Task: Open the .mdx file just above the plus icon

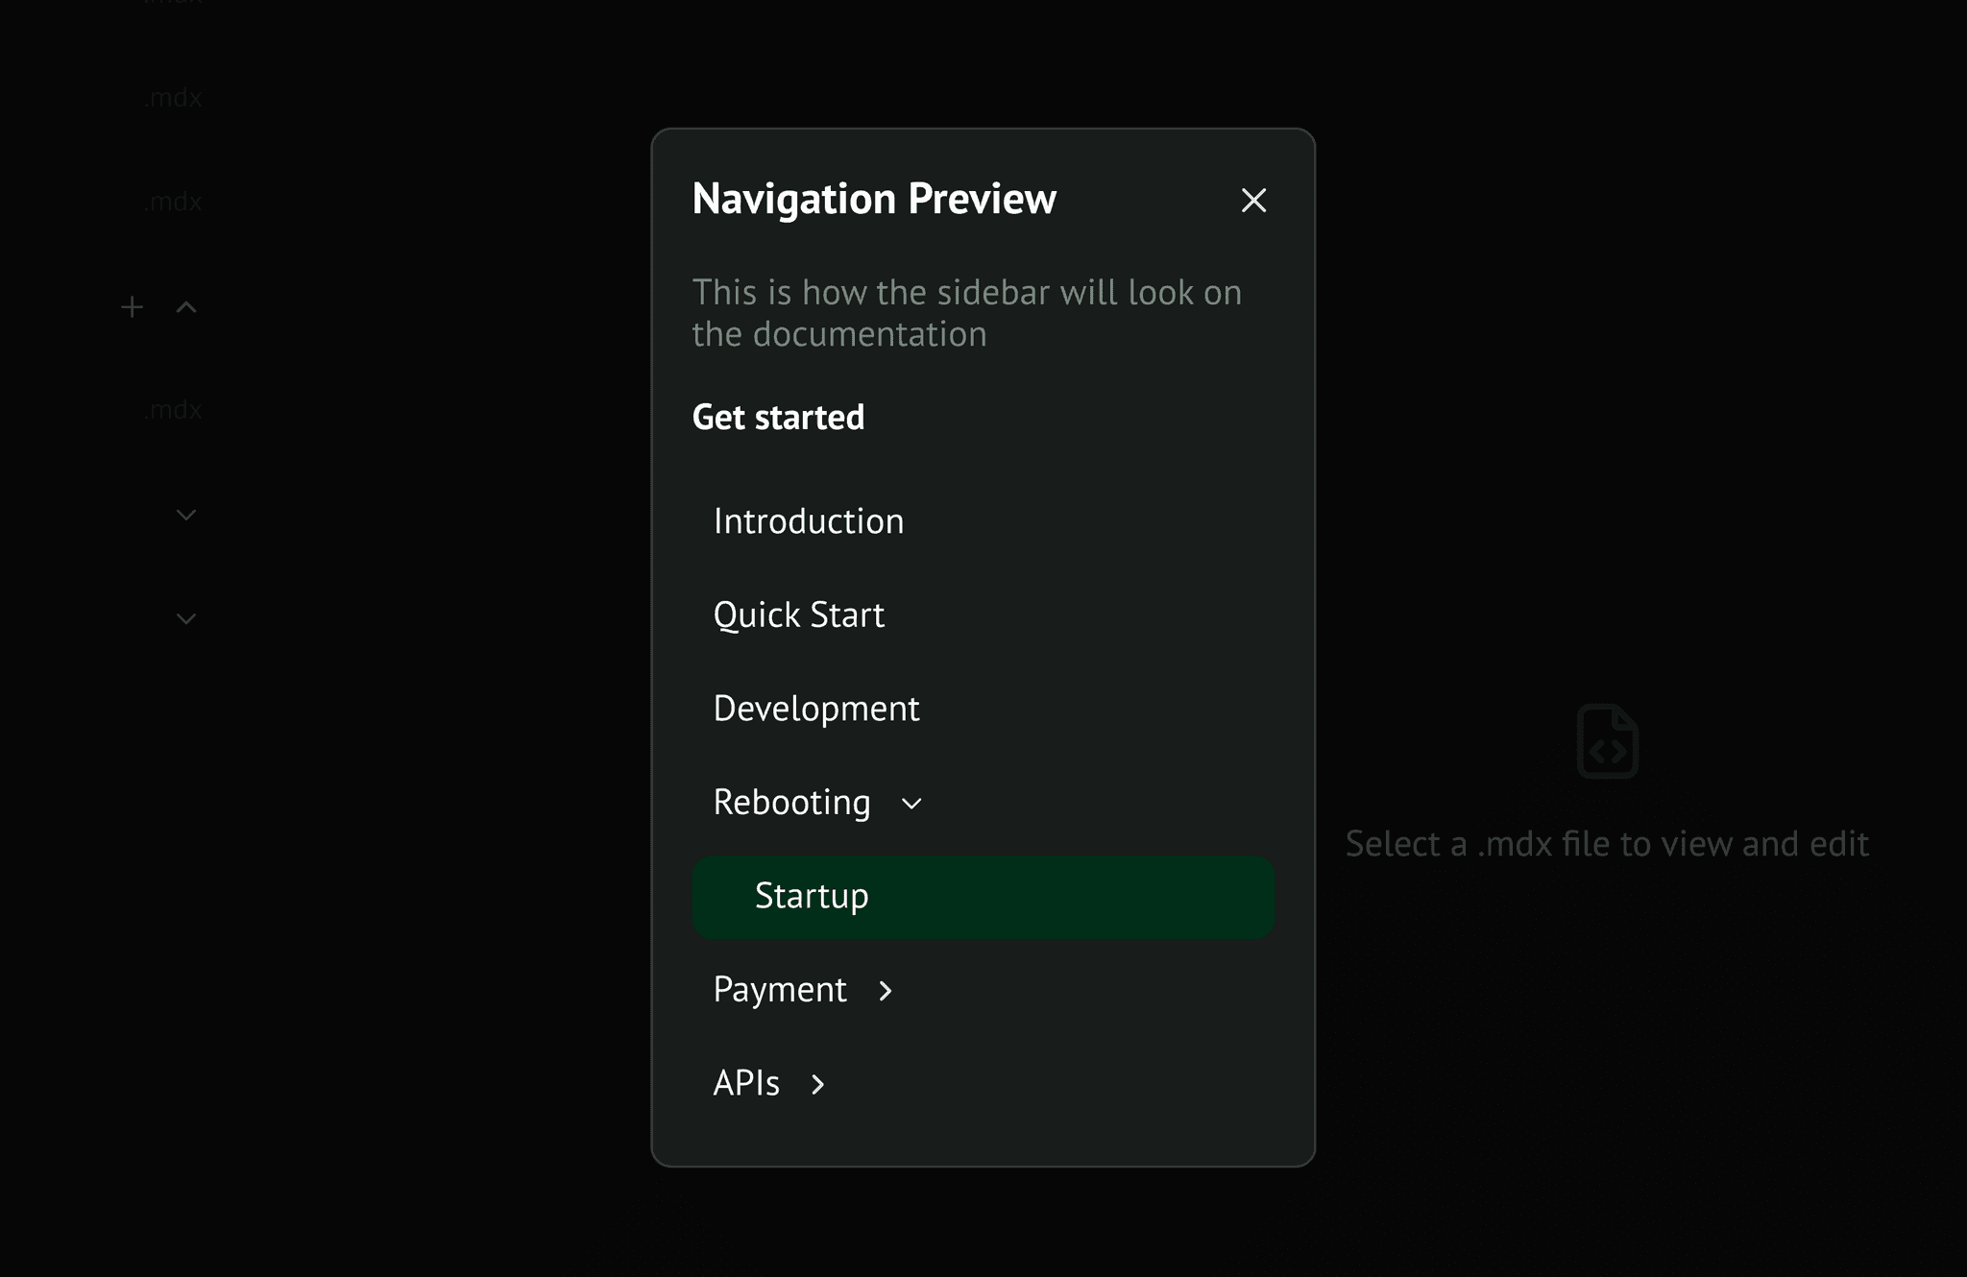Action: 173,203
